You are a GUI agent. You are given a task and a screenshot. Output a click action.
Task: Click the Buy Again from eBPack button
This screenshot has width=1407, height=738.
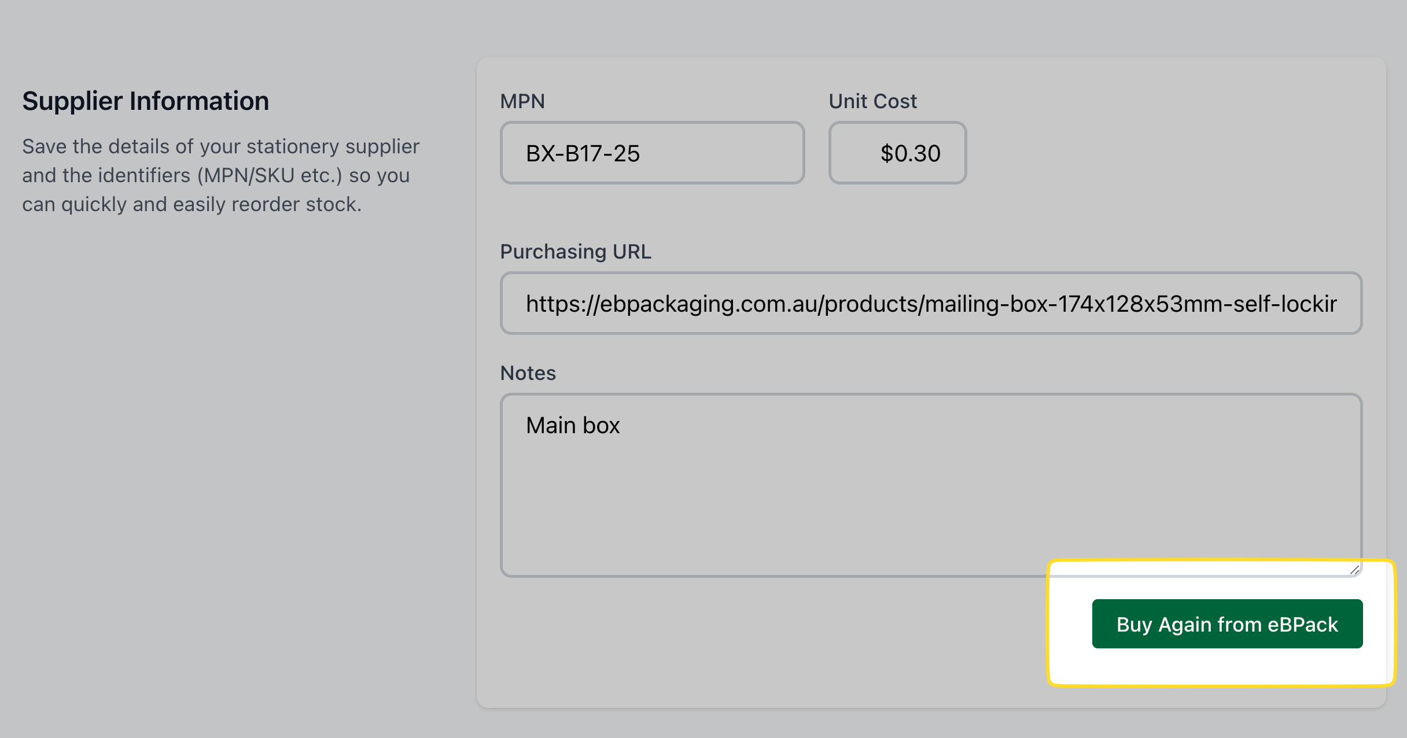point(1226,624)
